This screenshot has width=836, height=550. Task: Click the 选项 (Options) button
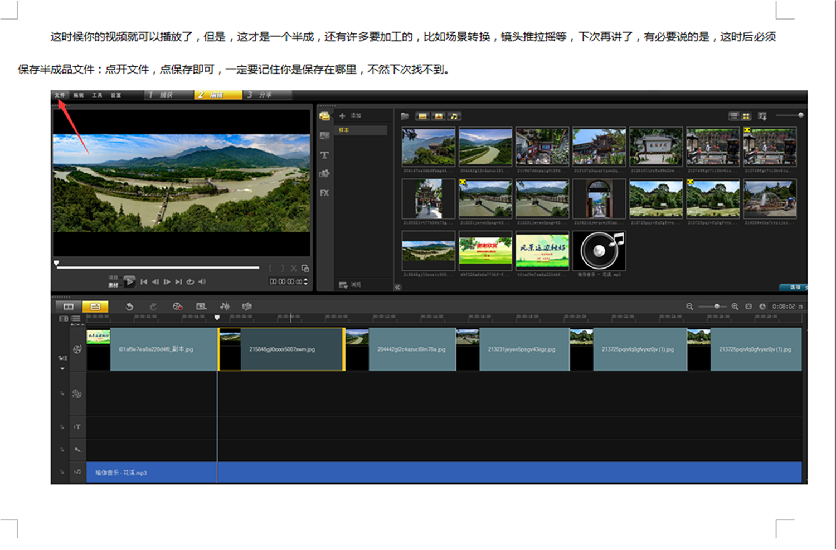[793, 288]
